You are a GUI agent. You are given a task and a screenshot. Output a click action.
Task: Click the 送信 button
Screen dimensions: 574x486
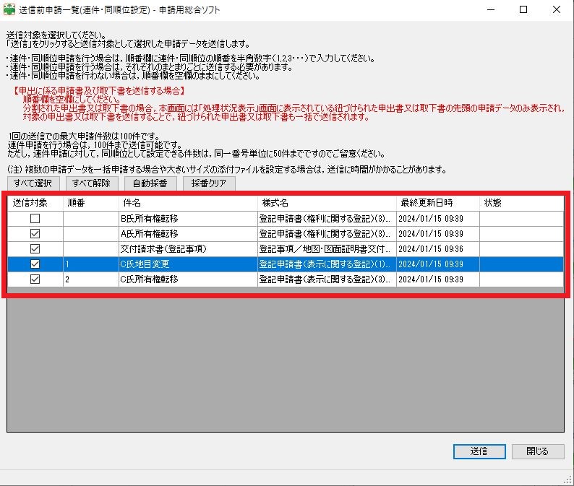[479, 451]
